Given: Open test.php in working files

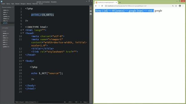Looking at the screenshot, I should (x=5, y=21).
